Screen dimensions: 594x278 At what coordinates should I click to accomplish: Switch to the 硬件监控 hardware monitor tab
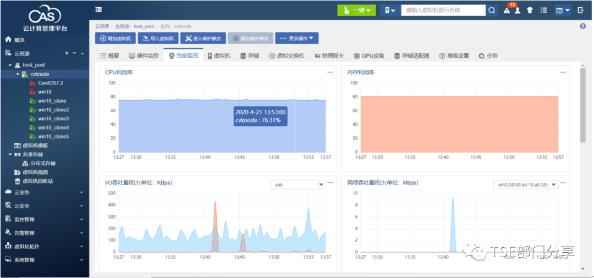click(144, 56)
